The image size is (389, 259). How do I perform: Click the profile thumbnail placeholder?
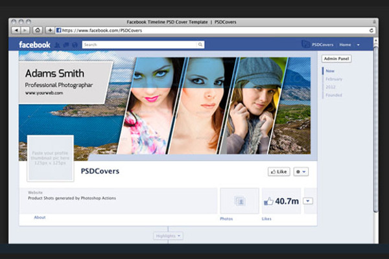pos(51,158)
